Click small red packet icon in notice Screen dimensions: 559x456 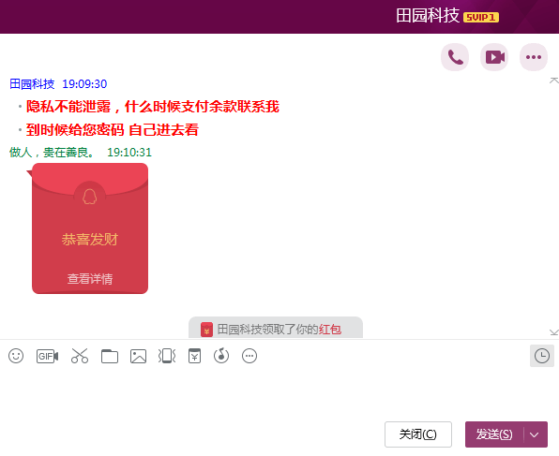coord(206,330)
